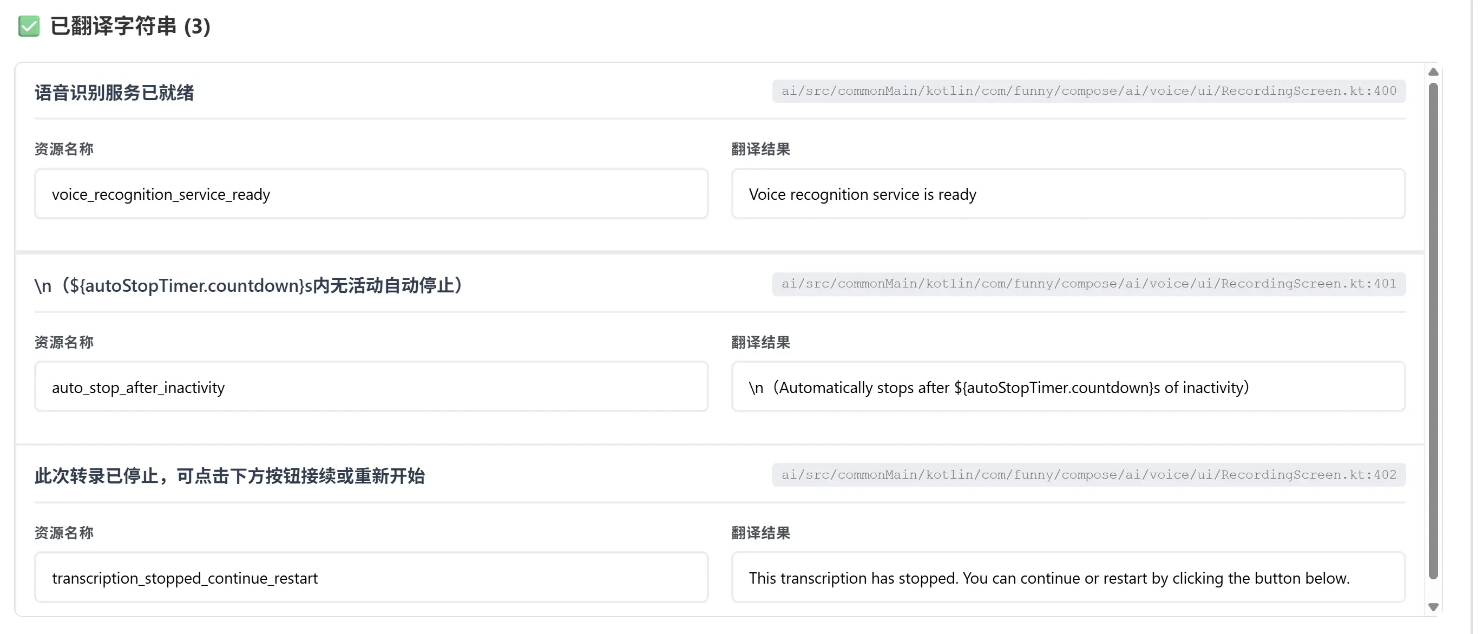Click the scrollbar up arrow
The height and width of the screenshot is (634, 1483).
point(1434,72)
